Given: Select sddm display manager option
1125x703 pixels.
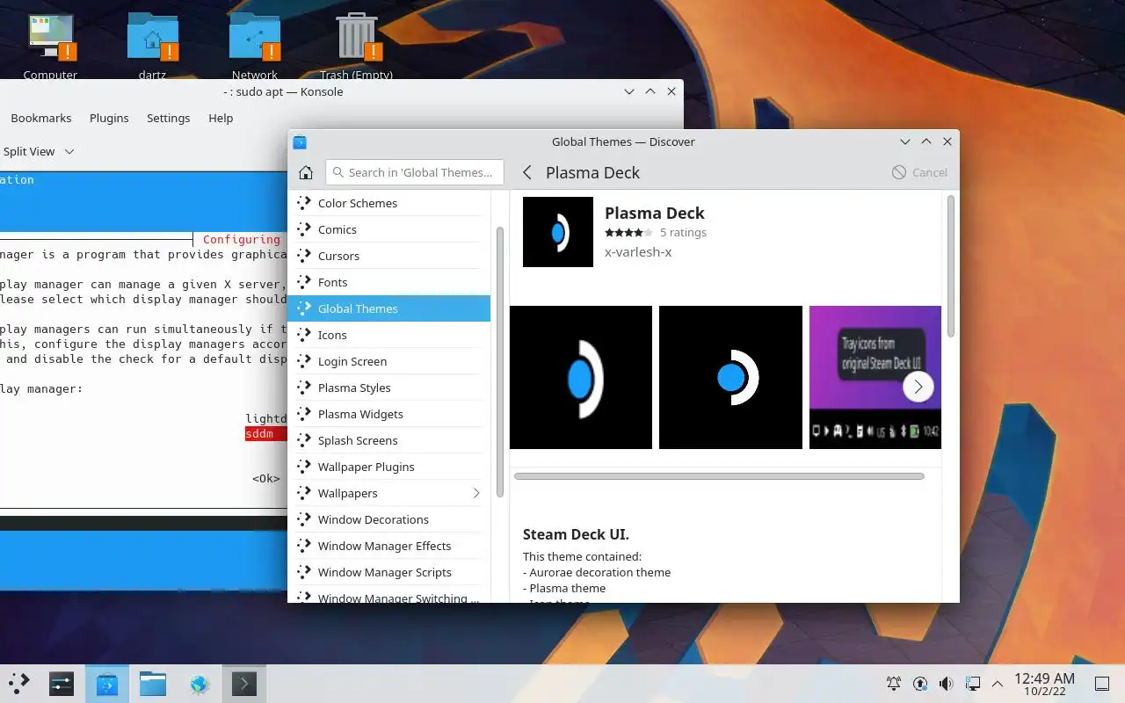Looking at the screenshot, I should click(265, 434).
